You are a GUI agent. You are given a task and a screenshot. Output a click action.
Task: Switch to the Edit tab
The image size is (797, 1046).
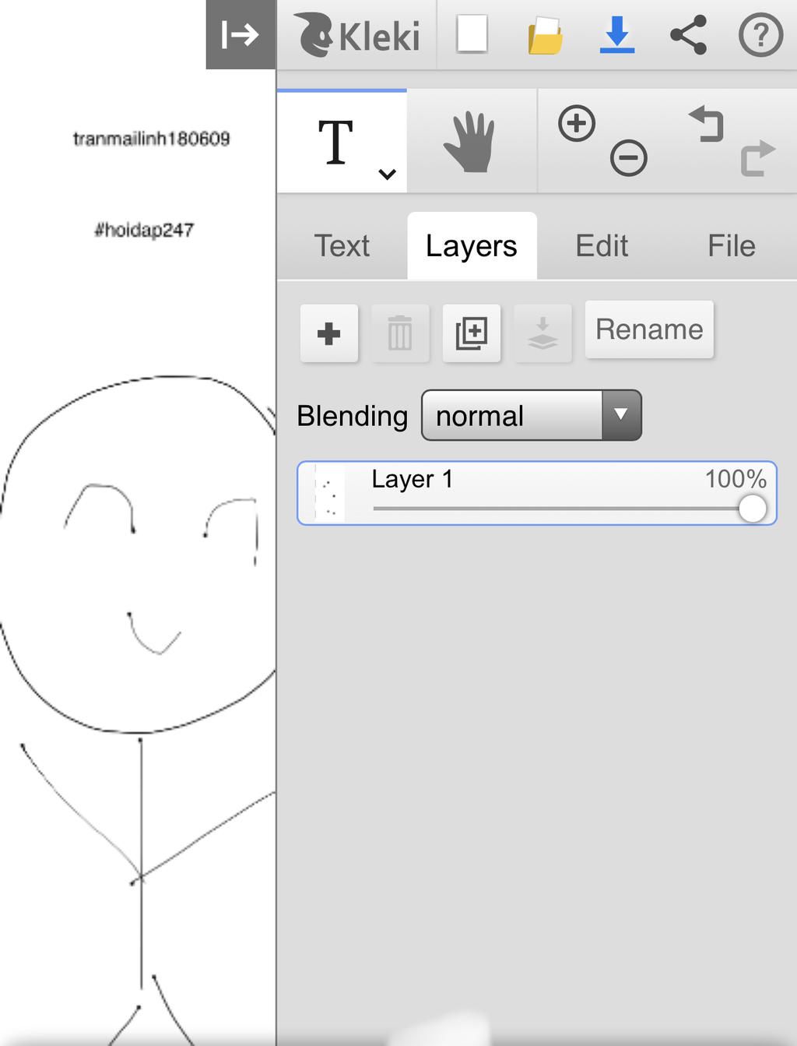pos(602,246)
